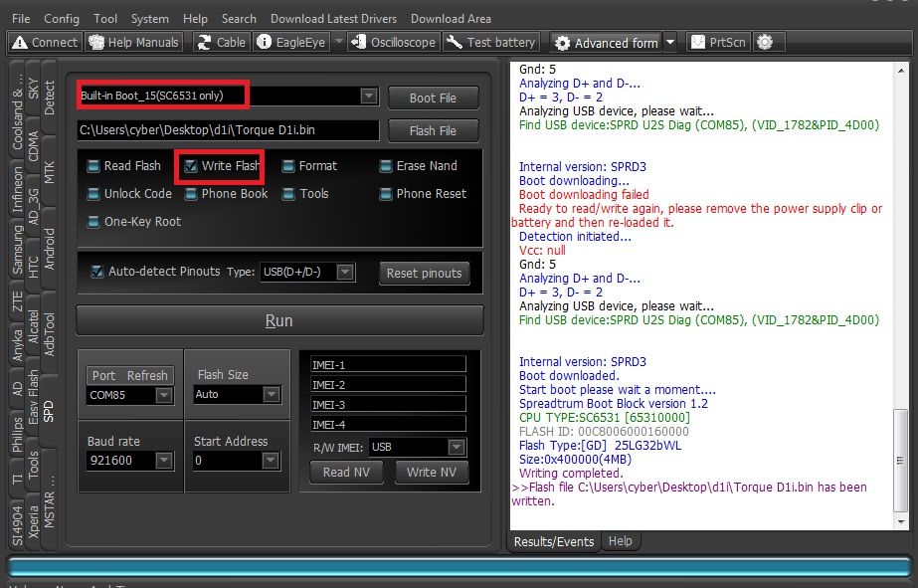Click the gear icon after PrtScn
The image size is (918, 588).
point(765,43)
